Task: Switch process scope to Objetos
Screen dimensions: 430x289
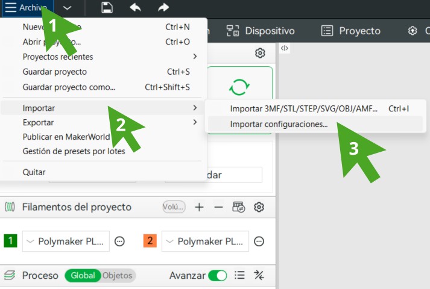Action: click(x=116, y=275)
